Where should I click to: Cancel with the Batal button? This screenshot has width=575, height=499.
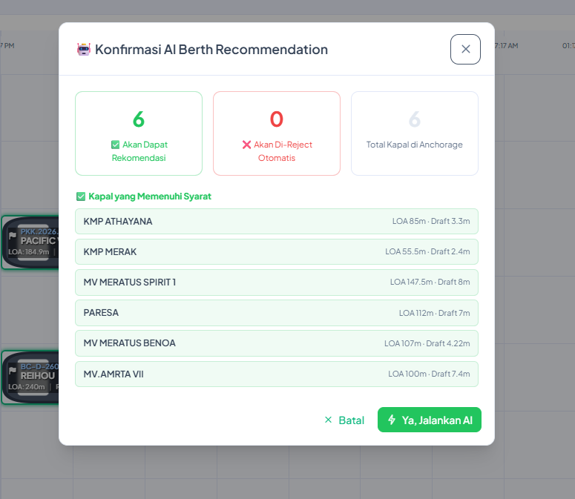click(x=344, y=420)
